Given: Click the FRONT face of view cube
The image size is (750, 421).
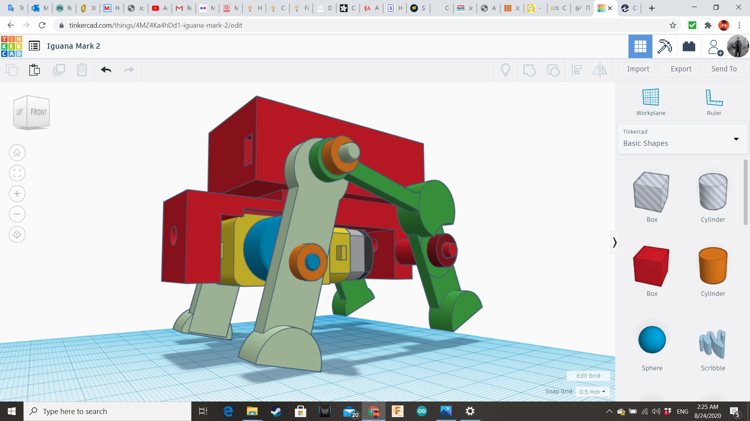Looking at the screenshot, I should coord(39,112).
